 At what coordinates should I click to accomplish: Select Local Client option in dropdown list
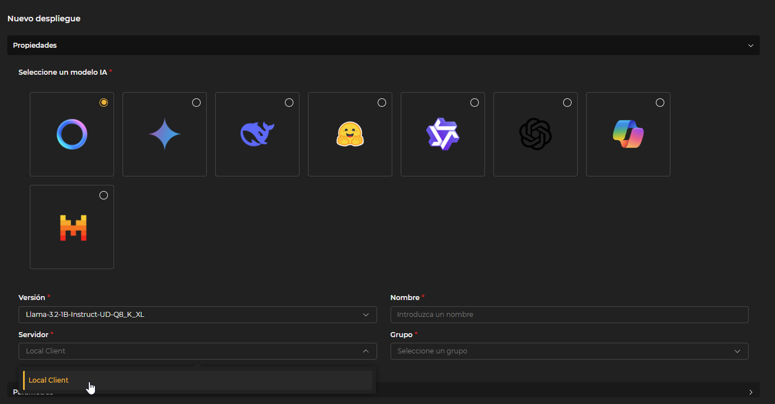point(197,380)
